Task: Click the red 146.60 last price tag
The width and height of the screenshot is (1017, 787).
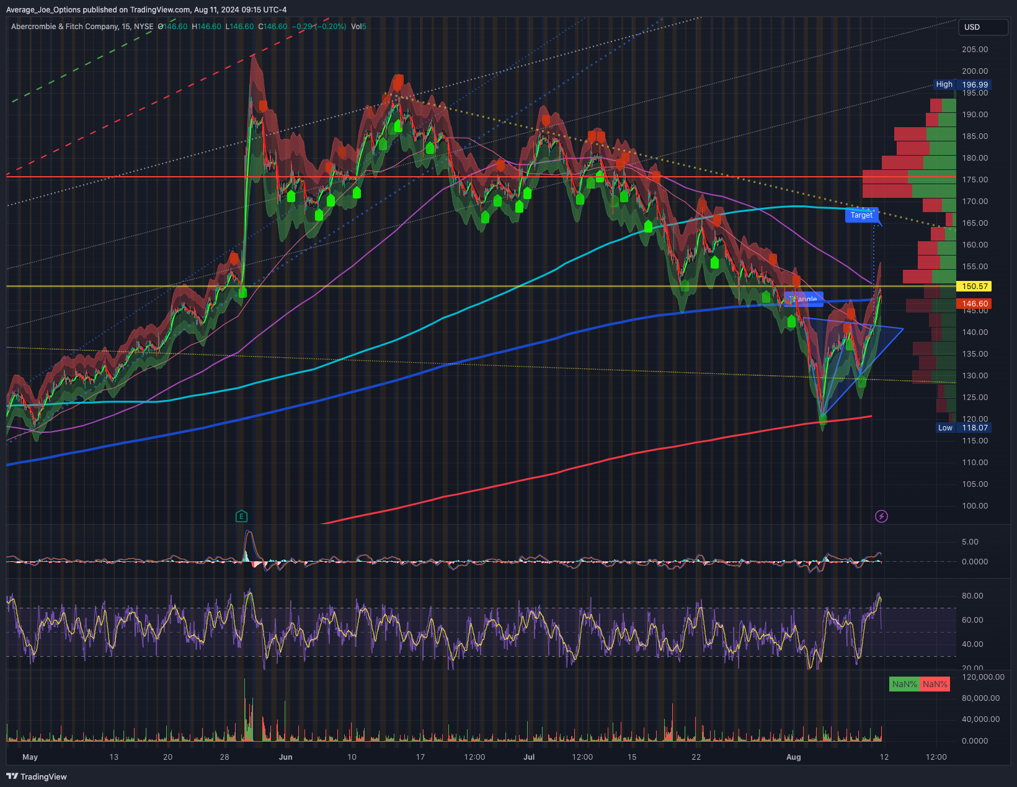Action: [x=975, y=304]
